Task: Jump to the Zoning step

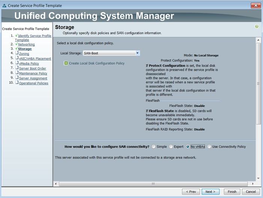Action: pos(24,54)
